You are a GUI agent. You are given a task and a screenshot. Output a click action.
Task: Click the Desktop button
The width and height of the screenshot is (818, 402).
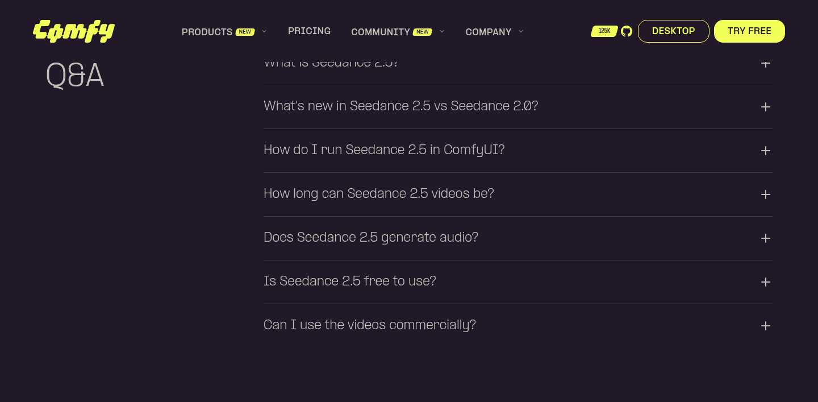[x=674, y=31]
